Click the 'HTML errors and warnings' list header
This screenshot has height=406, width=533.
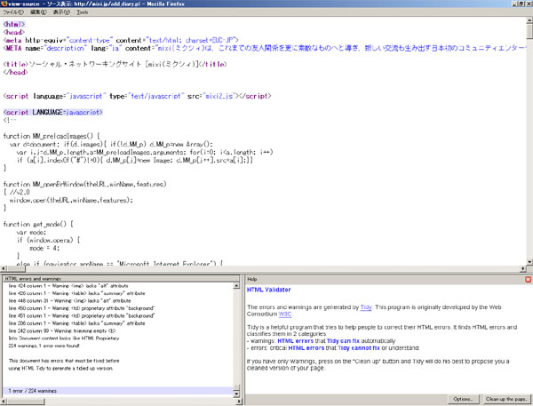tap(121, 279)
